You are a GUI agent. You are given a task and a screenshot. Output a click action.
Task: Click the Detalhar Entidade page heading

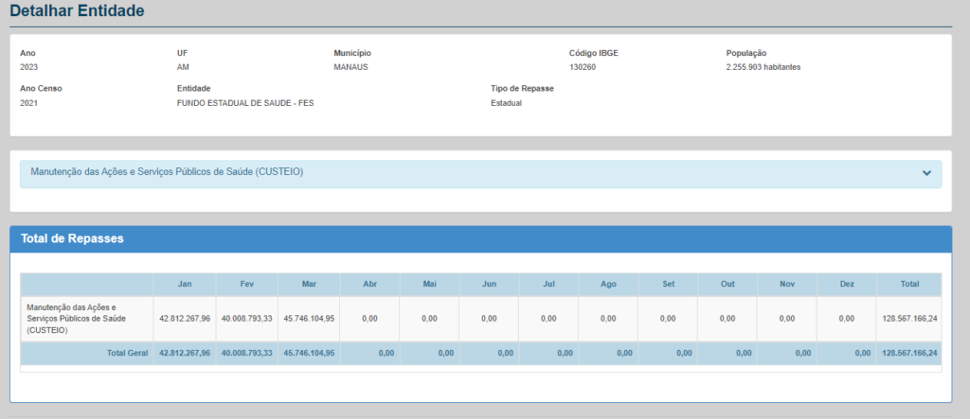click(78, 11)
